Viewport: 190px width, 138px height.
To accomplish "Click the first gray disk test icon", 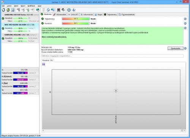I will coord(19,10).
